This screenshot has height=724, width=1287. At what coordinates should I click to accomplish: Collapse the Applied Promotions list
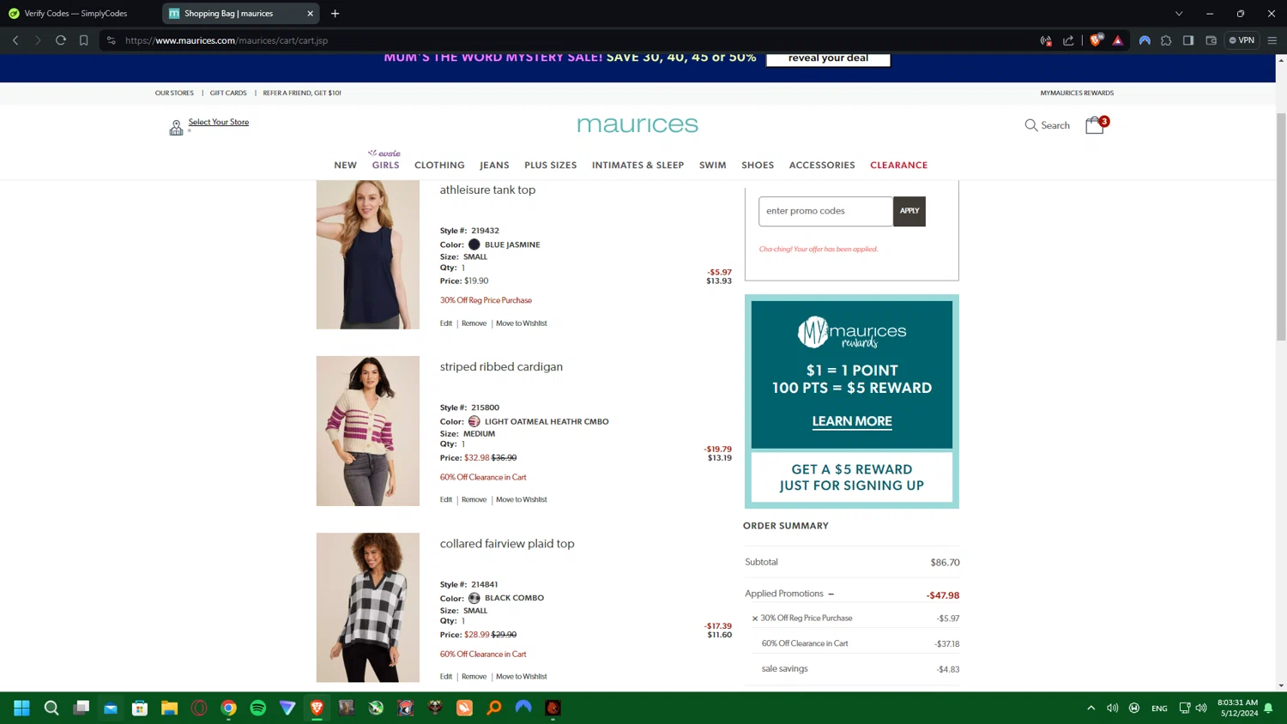click(831, 594)
